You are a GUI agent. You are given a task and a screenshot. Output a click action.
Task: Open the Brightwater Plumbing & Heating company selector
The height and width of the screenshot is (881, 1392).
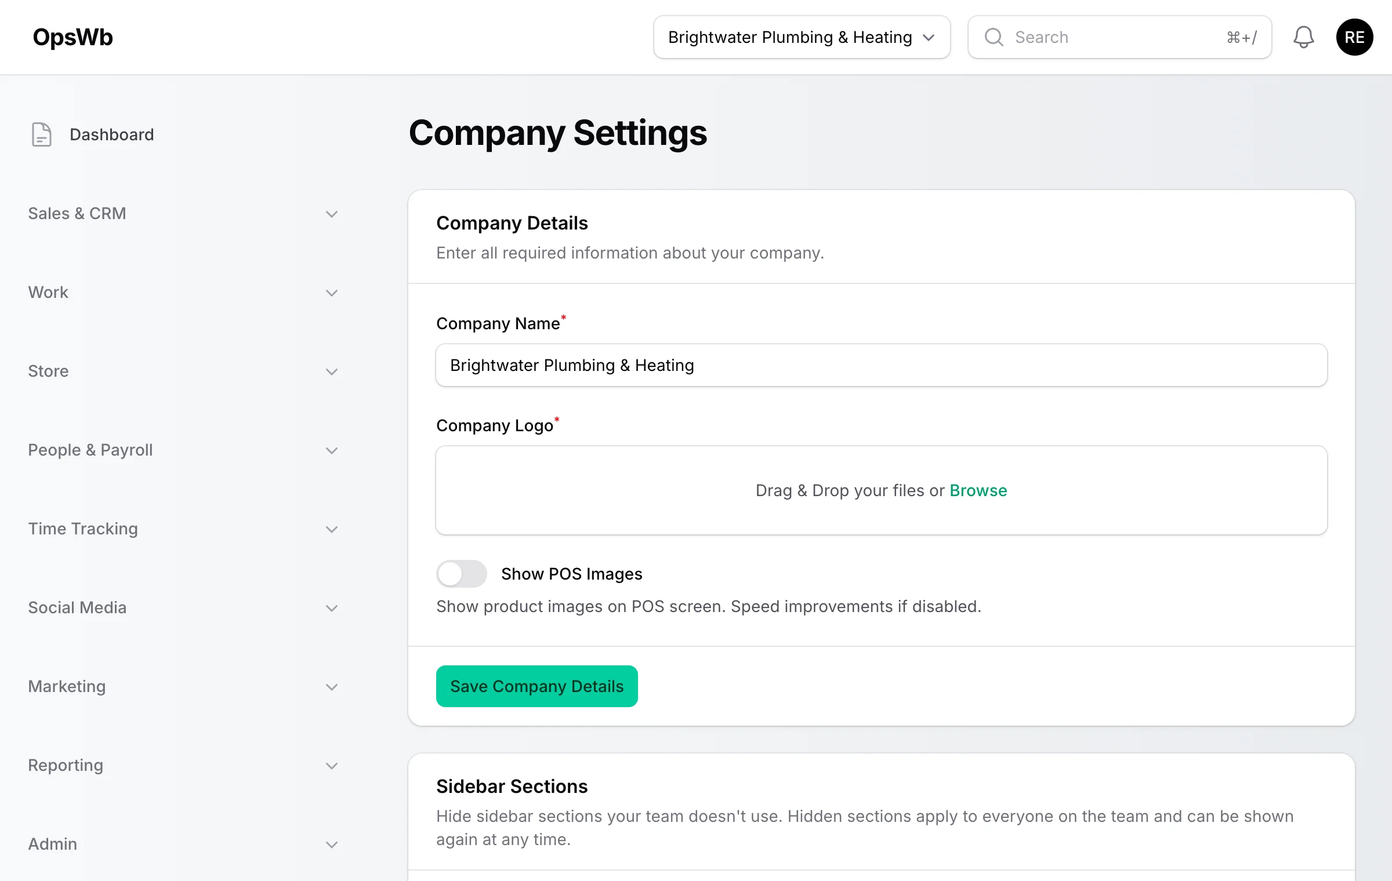click(802, 37)
